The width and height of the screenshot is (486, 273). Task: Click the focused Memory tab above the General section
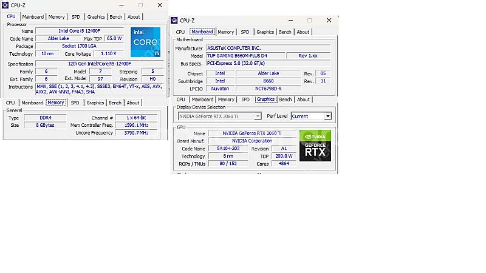[x=56, y=103]
